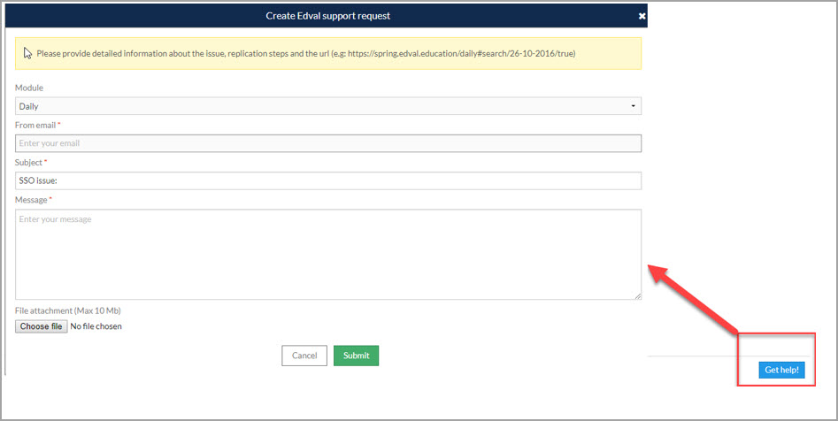Click the Module label

click(29, 88)
